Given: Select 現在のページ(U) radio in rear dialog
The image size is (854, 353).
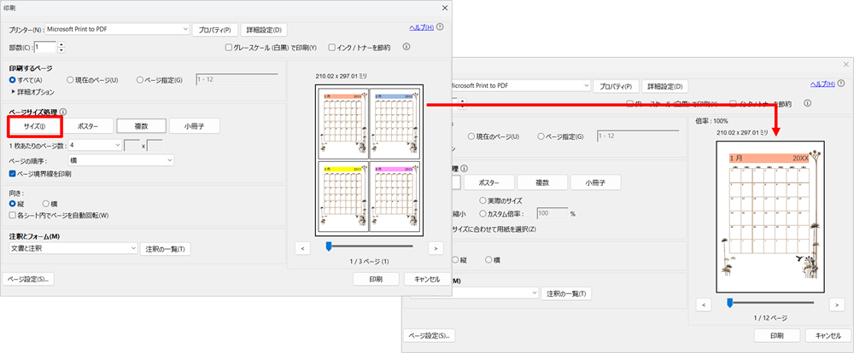Looking at the screenshot, I should point(471,136).
